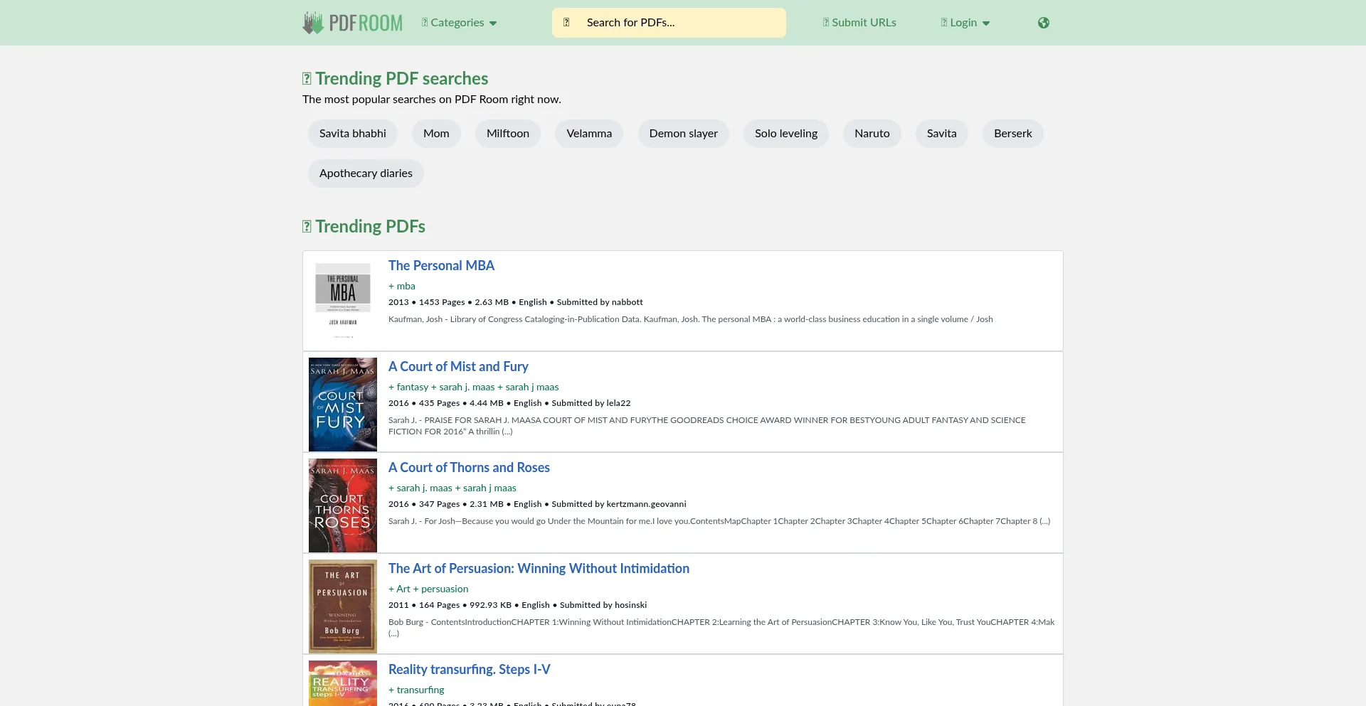Screen dimensions: 1366x706
Task: Open The Personal MBA title link
Action: click(441, 266)
